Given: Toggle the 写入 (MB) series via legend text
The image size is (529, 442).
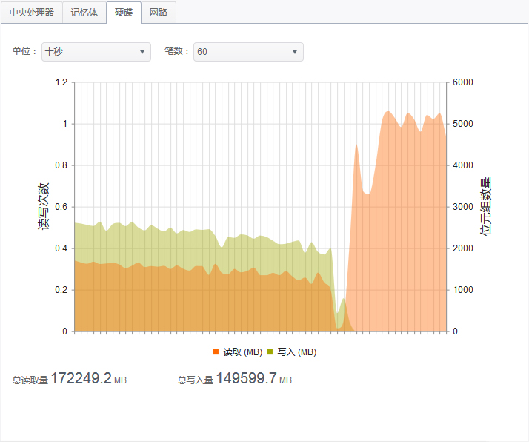Looking at the screenshot, I should tap(297, 352).
